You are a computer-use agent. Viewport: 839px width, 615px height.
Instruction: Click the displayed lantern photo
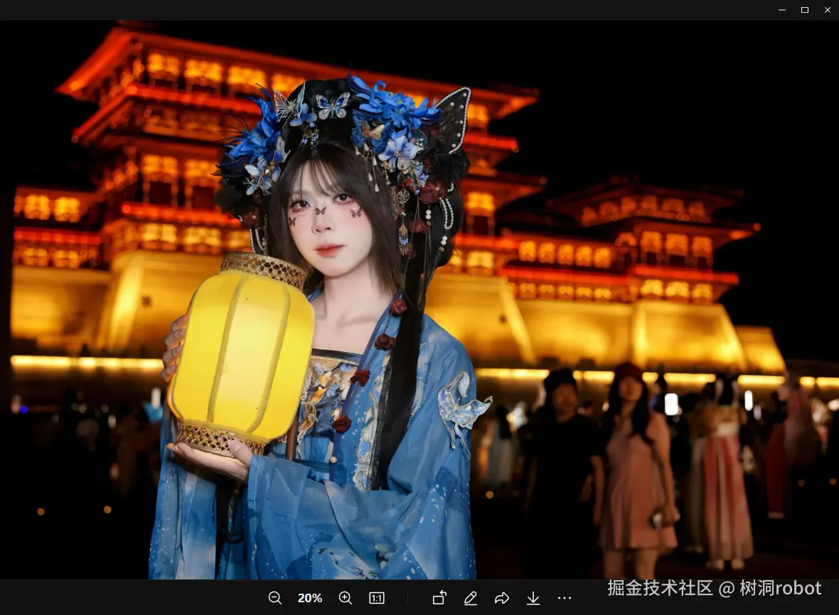[x=419, y=300]
